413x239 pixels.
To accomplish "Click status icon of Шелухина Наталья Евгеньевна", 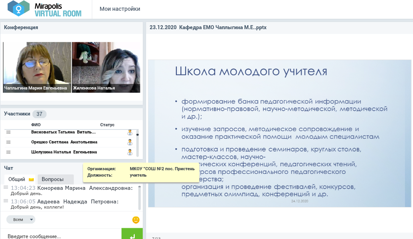I will [x=130, y=152].
